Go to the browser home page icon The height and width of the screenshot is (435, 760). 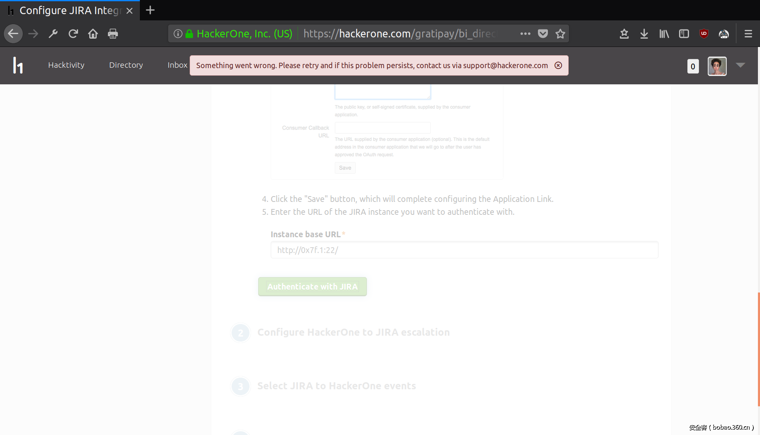click(x=93, y=34)
